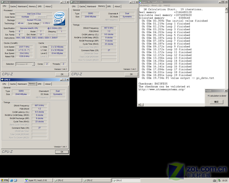The image size is (229, 183).
Task: Open Memory tab in CPU-tab CPU-Z window
Action: (32, 6)
